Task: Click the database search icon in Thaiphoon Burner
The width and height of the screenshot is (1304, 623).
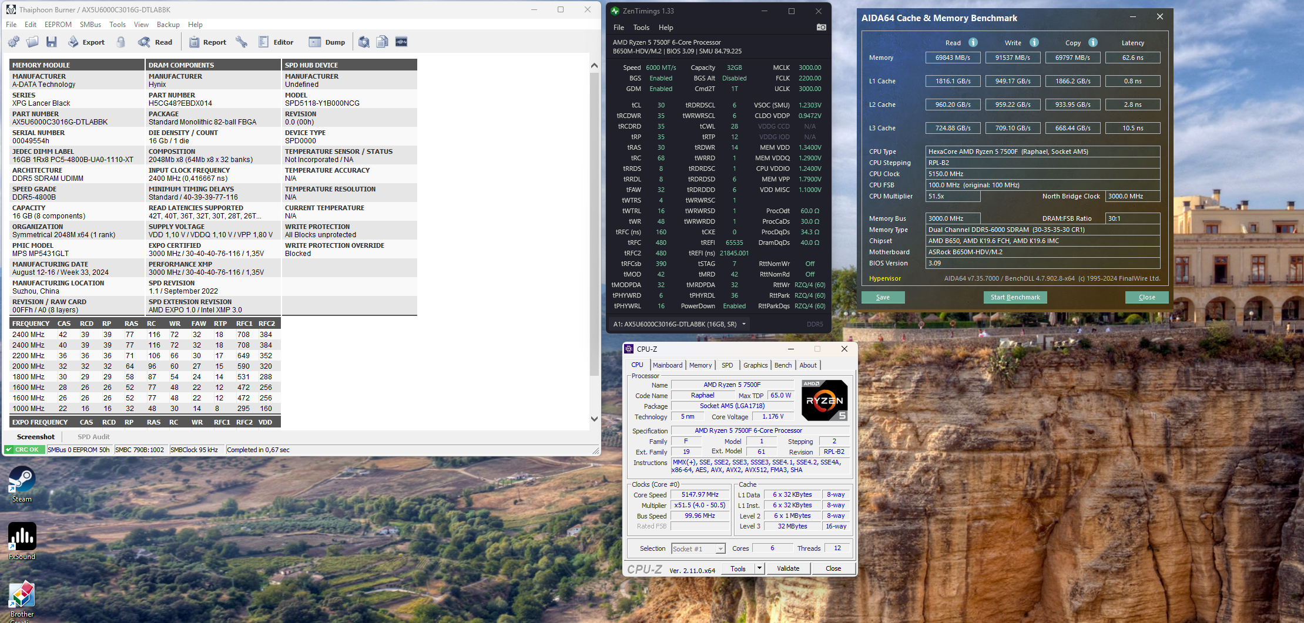Action: tap(364, 42)
